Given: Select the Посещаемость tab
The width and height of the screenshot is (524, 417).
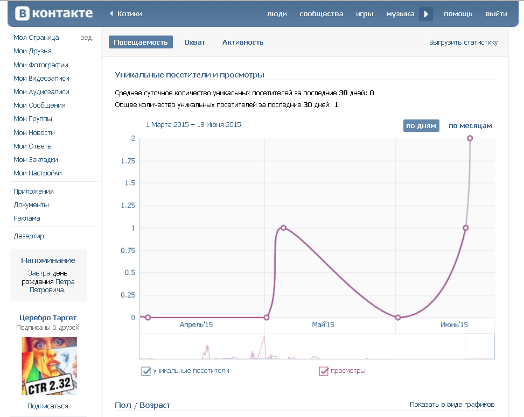Looking at the screenshot, I should (x=141, y=42).
